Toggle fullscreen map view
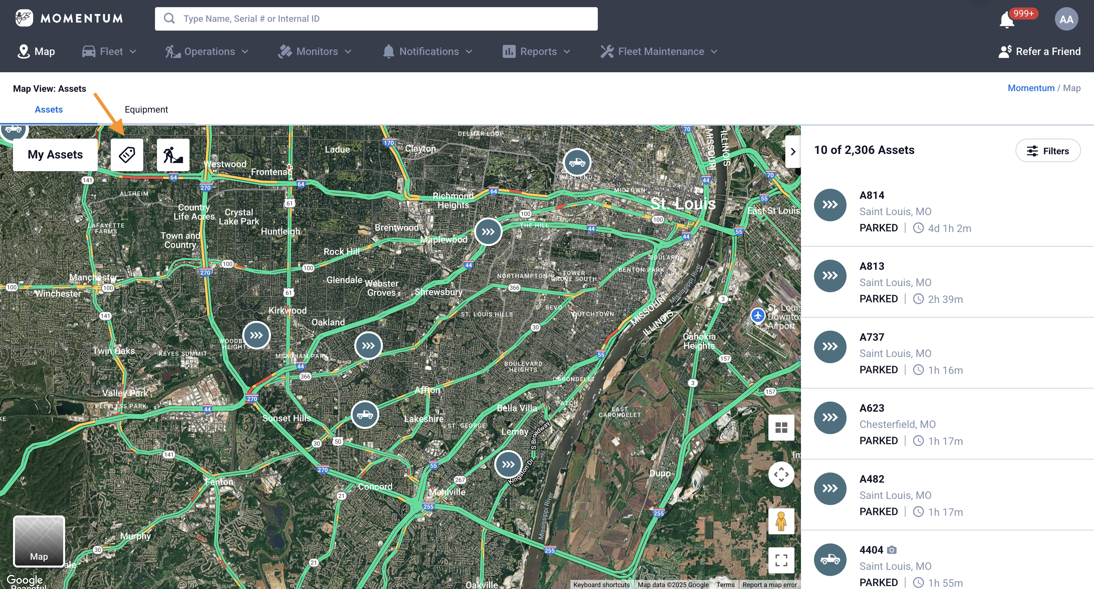 click(781, 560)
